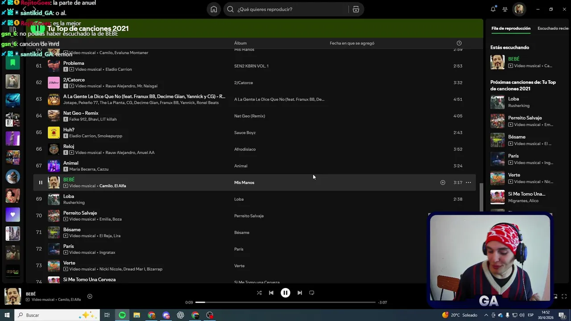Open Task View on the taskbar
Viewport: 571px width, 321px height.
tap(107, 315)
